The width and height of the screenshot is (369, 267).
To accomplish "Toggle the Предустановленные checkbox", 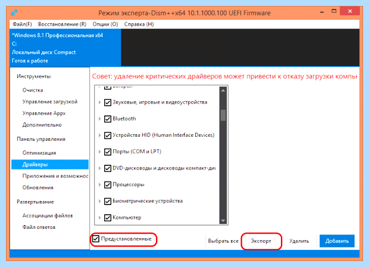I will coord(96,239).
